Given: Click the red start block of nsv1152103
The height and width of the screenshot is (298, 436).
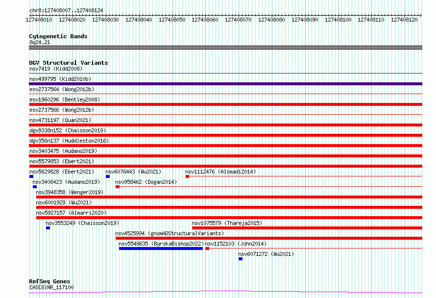Looking at the screenshot, I should 207,248.
